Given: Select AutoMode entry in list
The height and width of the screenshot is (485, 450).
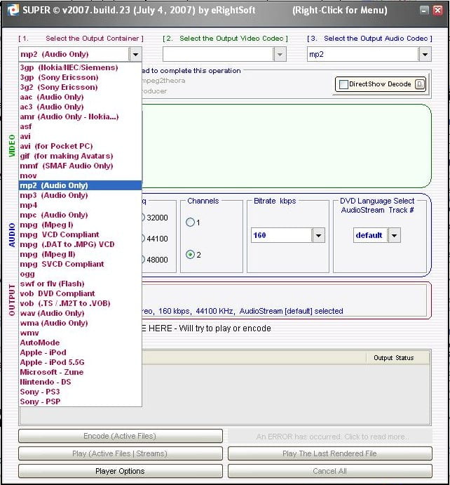Looking at the screenshot, I should coord(81,343).
